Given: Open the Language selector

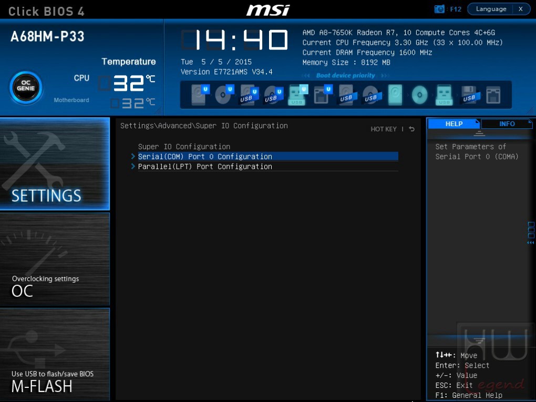Looking at the screenshot, I should 491,9.
